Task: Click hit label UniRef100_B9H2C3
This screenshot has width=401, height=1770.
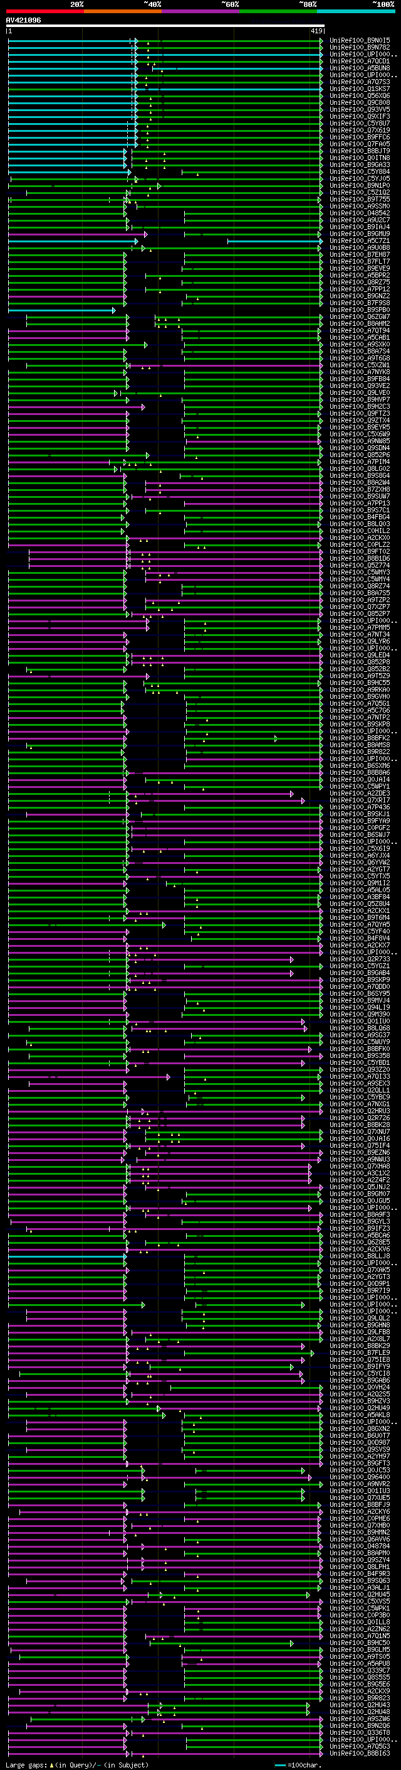Action: click(x=360, y=407)
